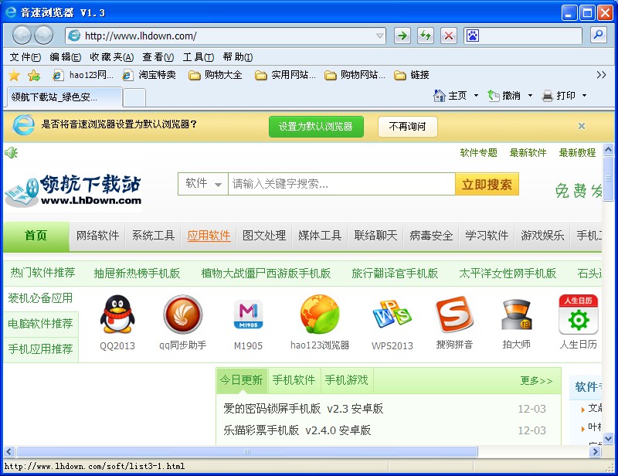This screenshot has width=618, height=476.
Task: Click the horizontal scrollbar right arrow
Action: click(596, 451)
